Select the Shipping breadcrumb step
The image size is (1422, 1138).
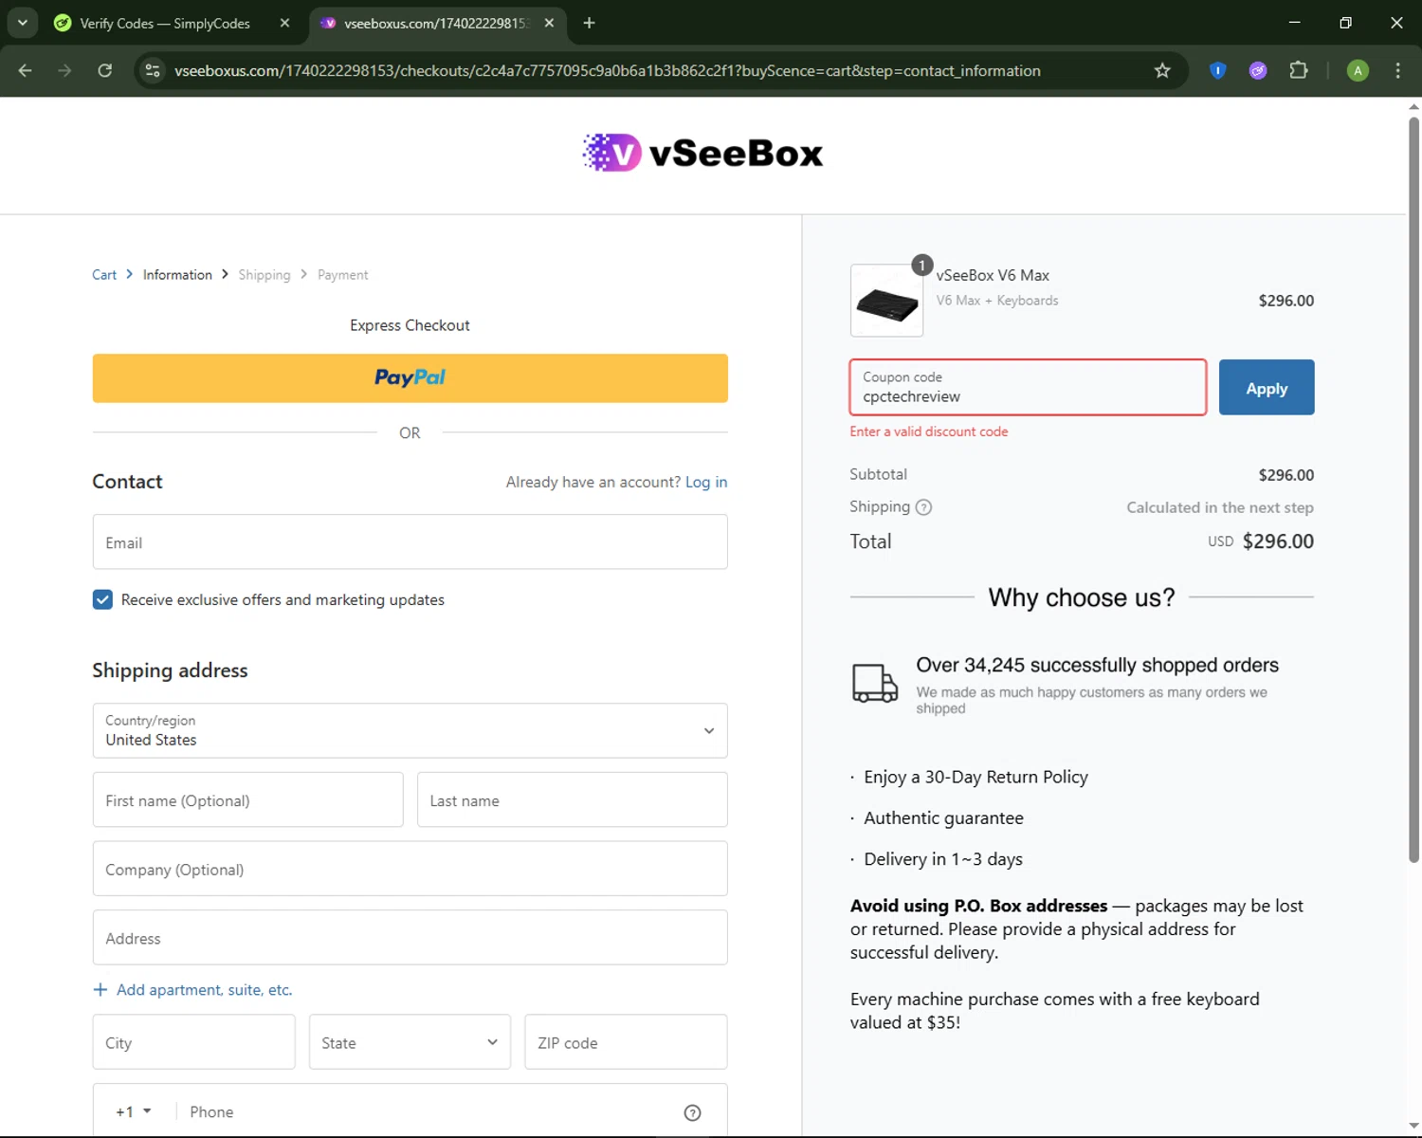[264, 275]
